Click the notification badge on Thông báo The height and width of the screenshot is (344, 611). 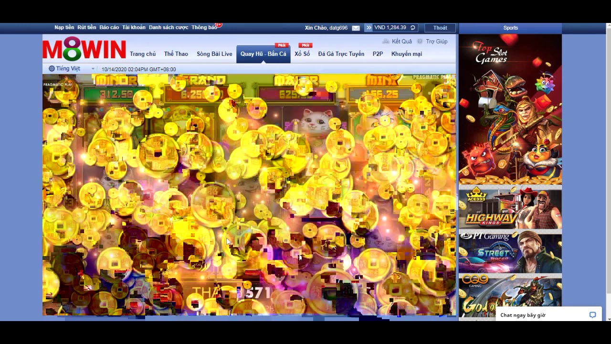click(219, 24)
